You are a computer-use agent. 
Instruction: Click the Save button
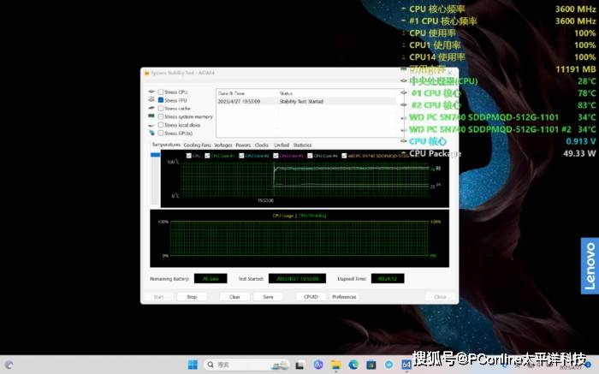coord(268,297)
